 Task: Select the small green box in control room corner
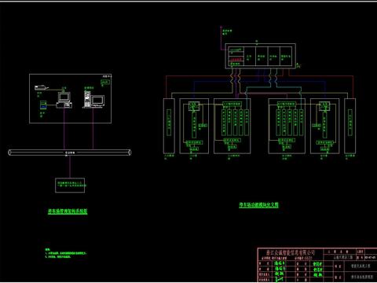(x=104, y=83)
